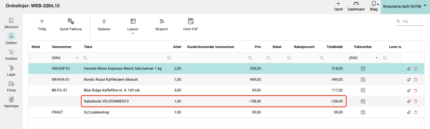The height and width of the screenshot is (129, 430).
Task: Click the Hent Pdf icon
Action: 190,21
